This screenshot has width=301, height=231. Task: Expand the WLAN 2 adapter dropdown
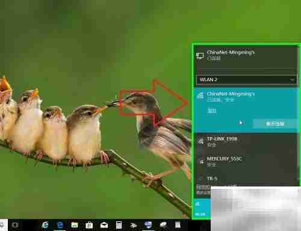(x=247, y=80)
